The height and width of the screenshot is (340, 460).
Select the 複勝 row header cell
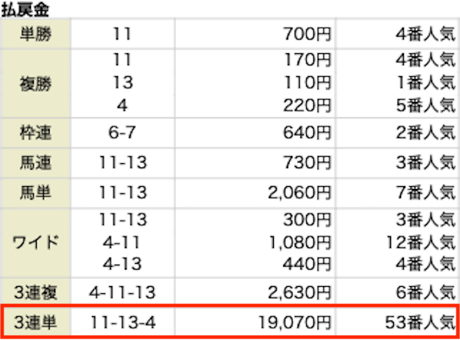[x=35, y=83]
